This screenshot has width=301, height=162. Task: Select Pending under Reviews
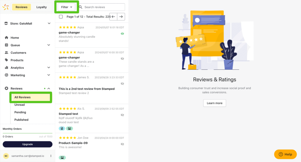point(20,112)
